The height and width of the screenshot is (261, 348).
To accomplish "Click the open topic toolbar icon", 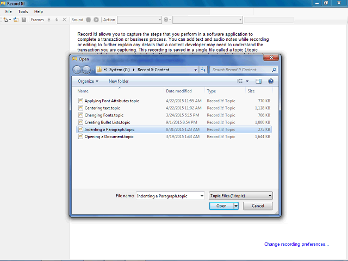I will [x=16, y=20].
